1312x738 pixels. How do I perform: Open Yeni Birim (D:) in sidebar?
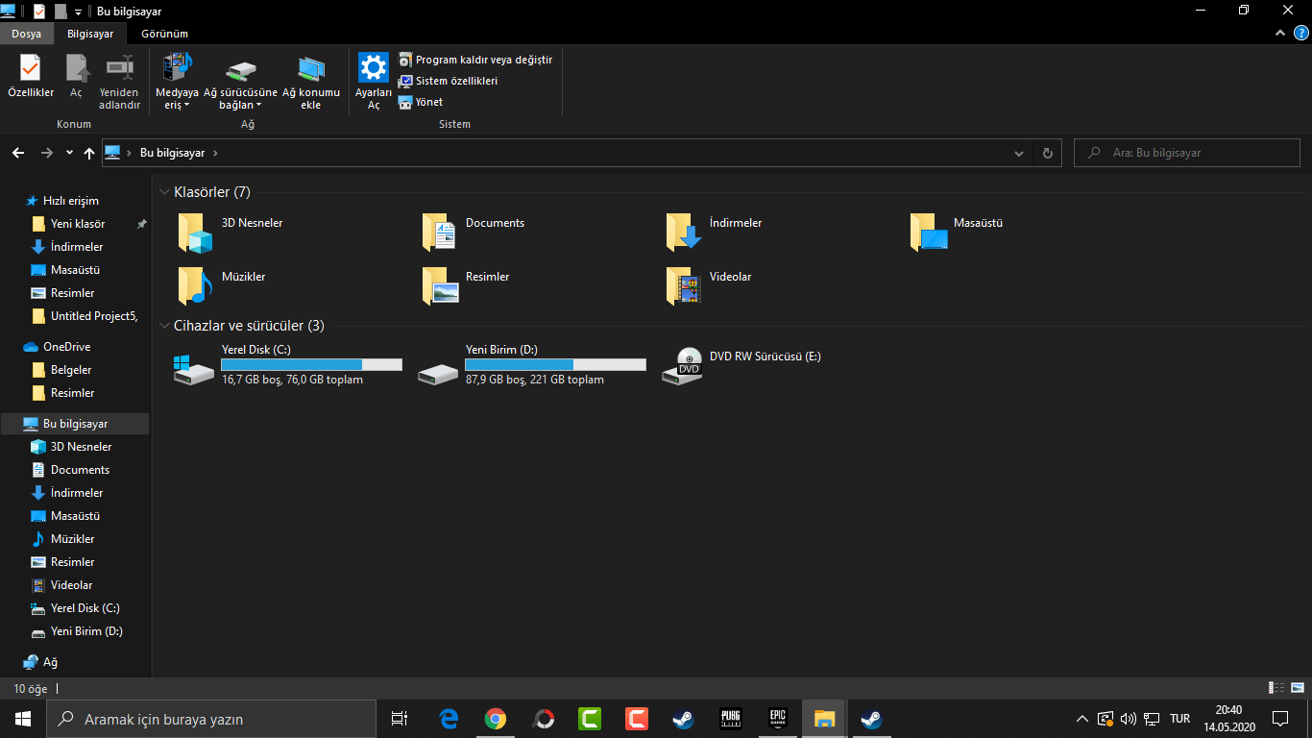(x=78, y=631)
